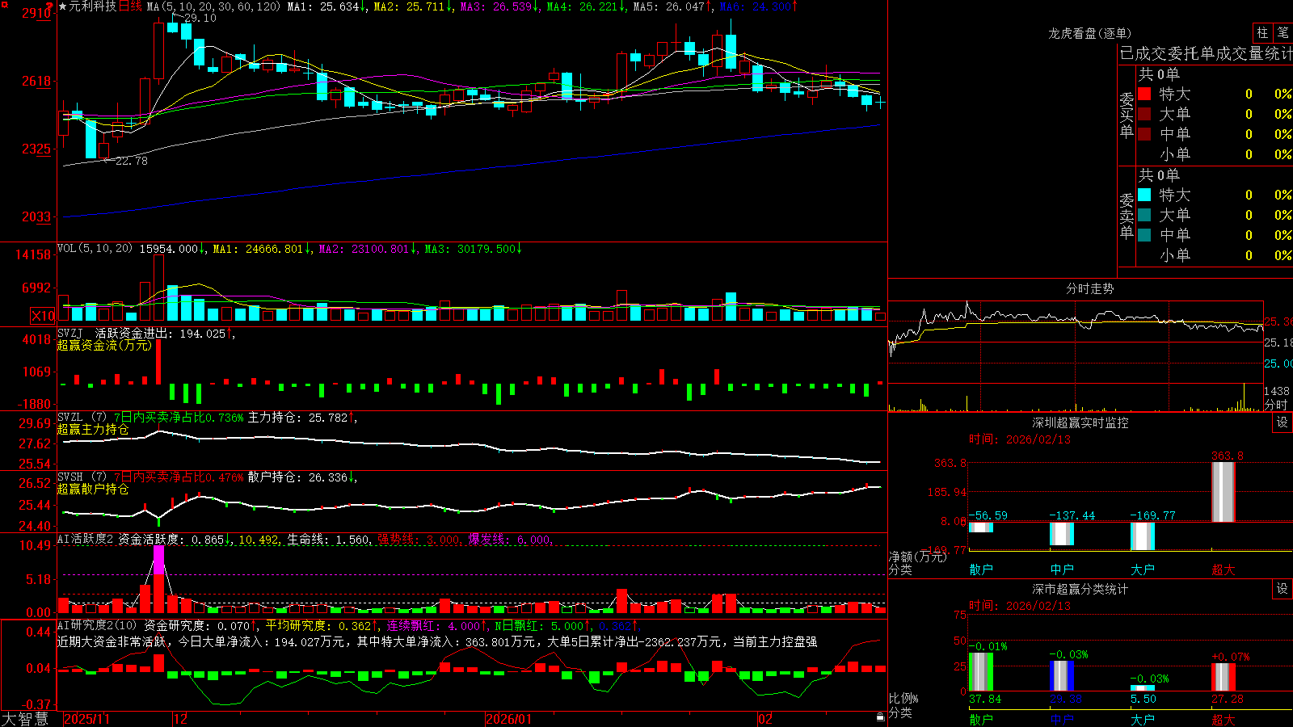The width and height of the screenshot is (1293, 727).
Task: Click the 02 month marker on the timeline
Action: 766,719
